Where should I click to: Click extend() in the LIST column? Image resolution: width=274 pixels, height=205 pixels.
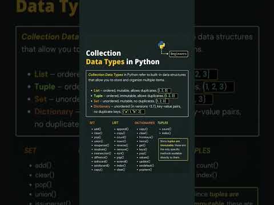[x=122, y=162]
